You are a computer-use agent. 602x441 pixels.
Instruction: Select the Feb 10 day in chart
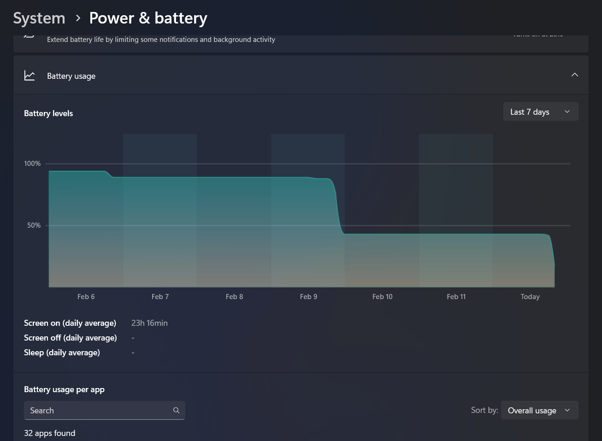point(382,211)
